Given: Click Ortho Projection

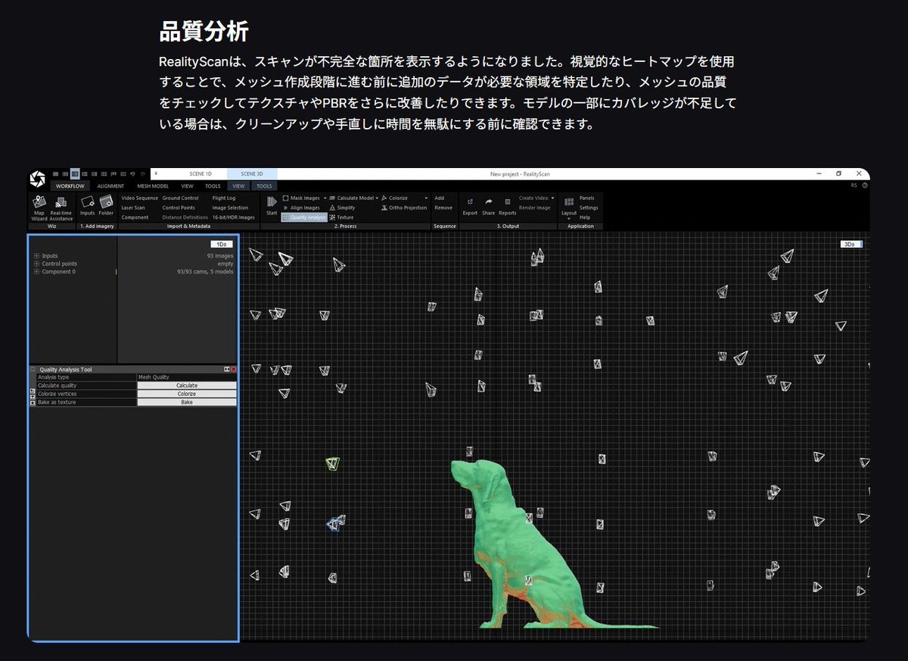Looking at the screenshot, I should (x=404, y=207).
